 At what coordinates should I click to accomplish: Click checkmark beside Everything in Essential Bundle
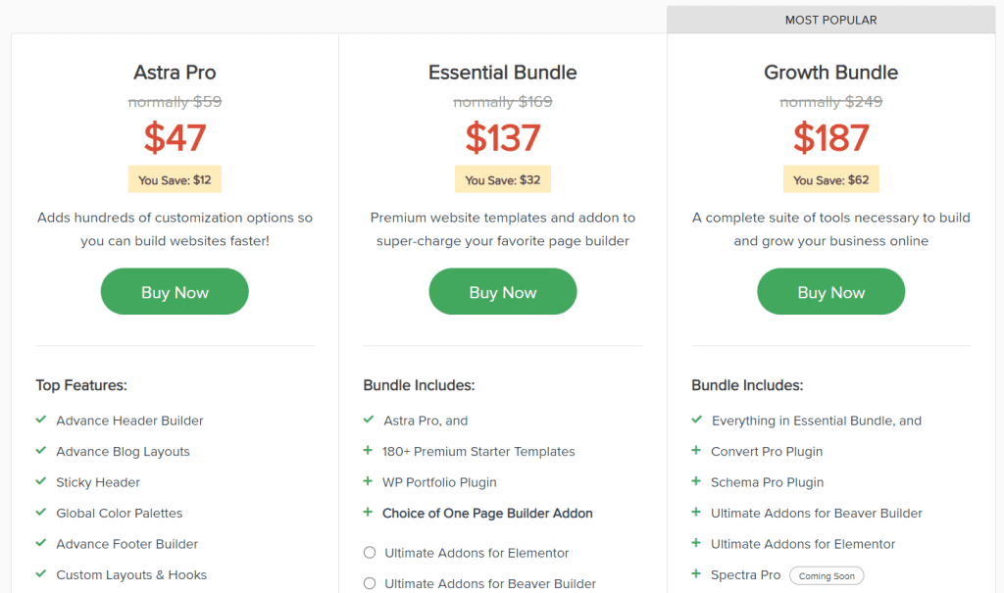coord(697,420)
